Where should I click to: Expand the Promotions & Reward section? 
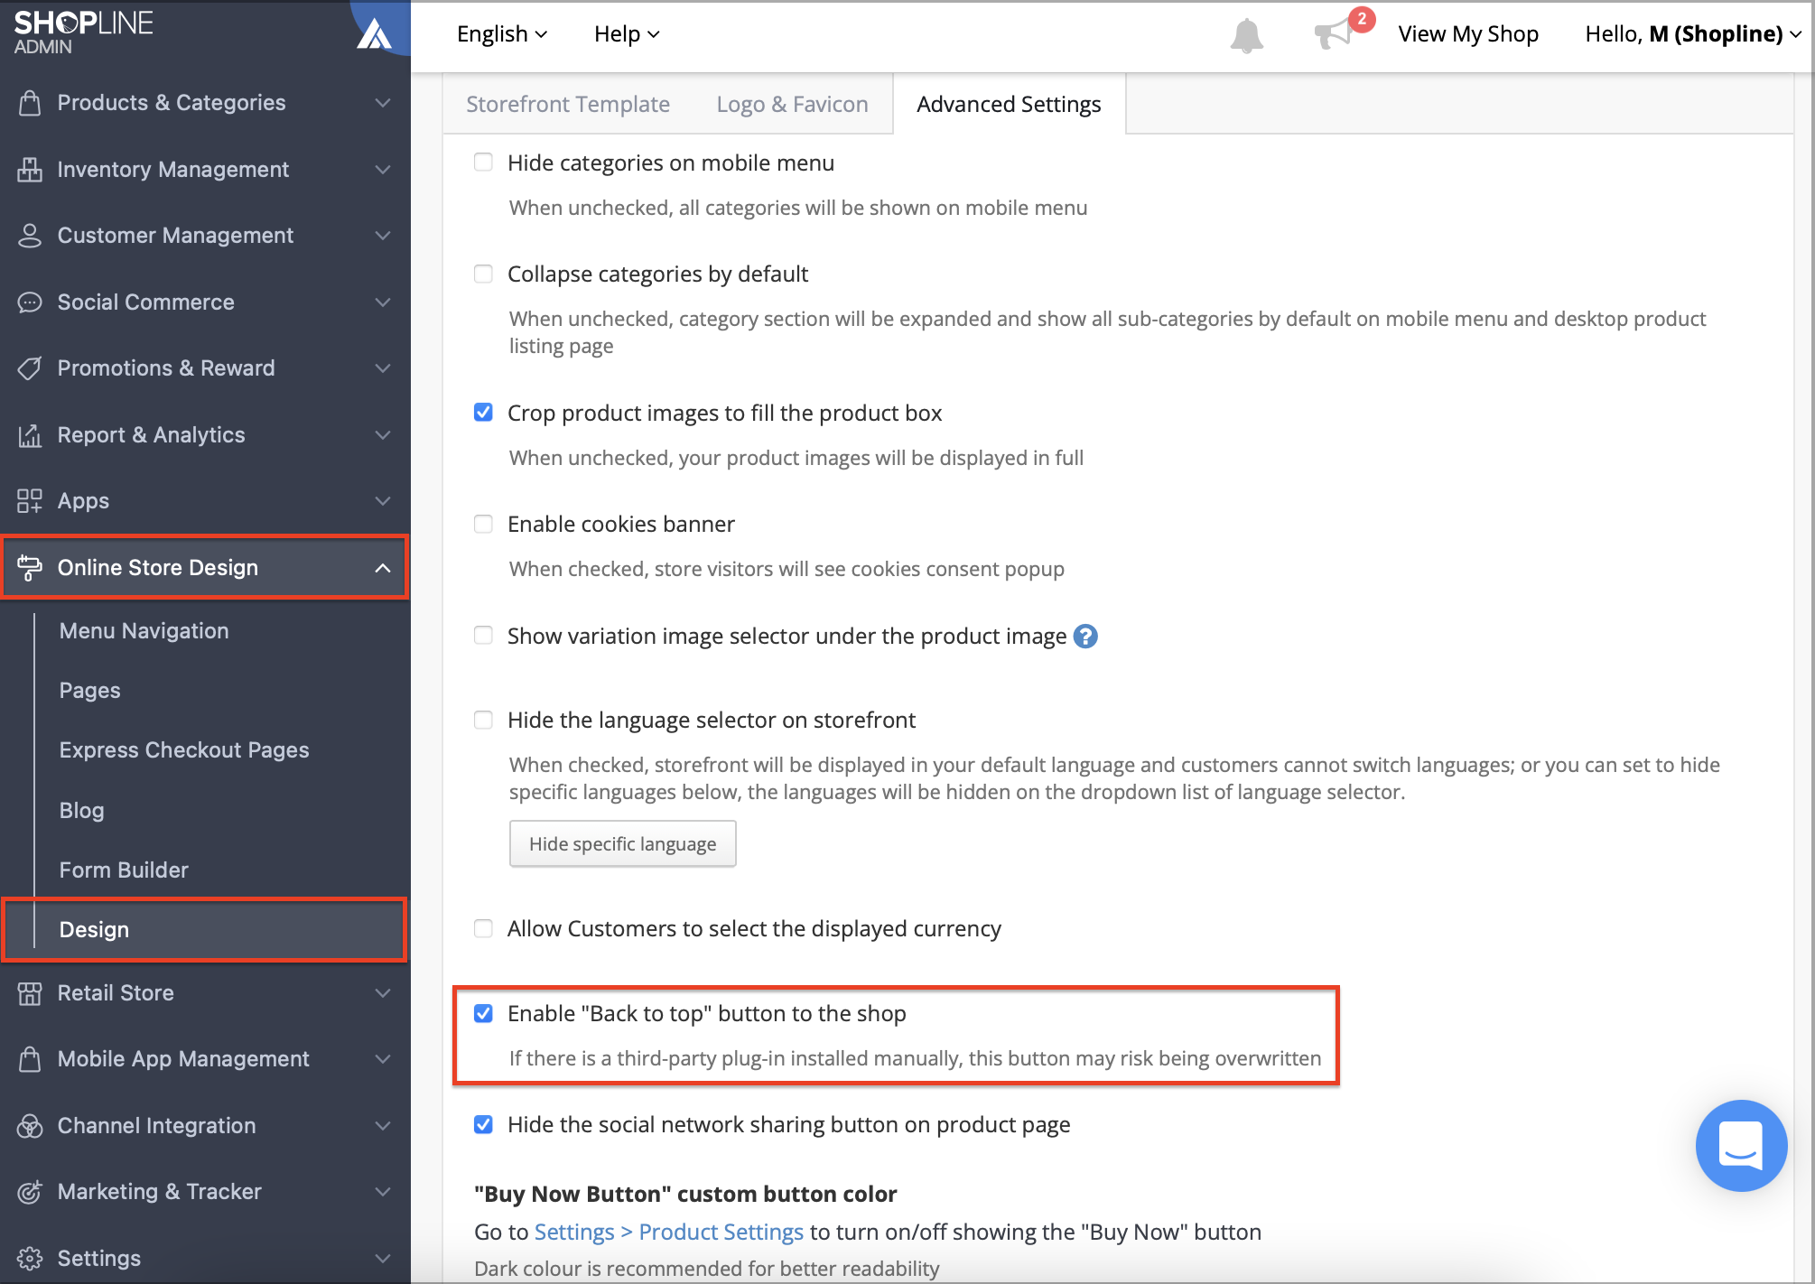tap(165, 368)
